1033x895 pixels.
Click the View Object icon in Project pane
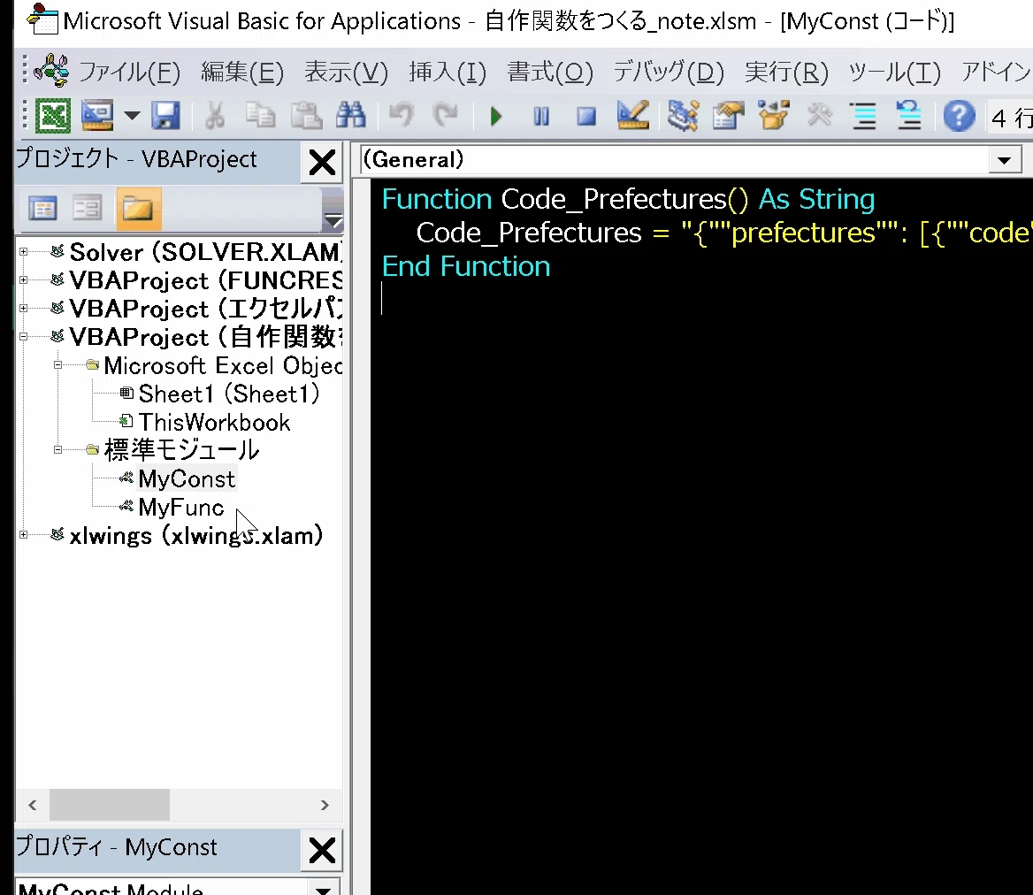click(87, 210)
